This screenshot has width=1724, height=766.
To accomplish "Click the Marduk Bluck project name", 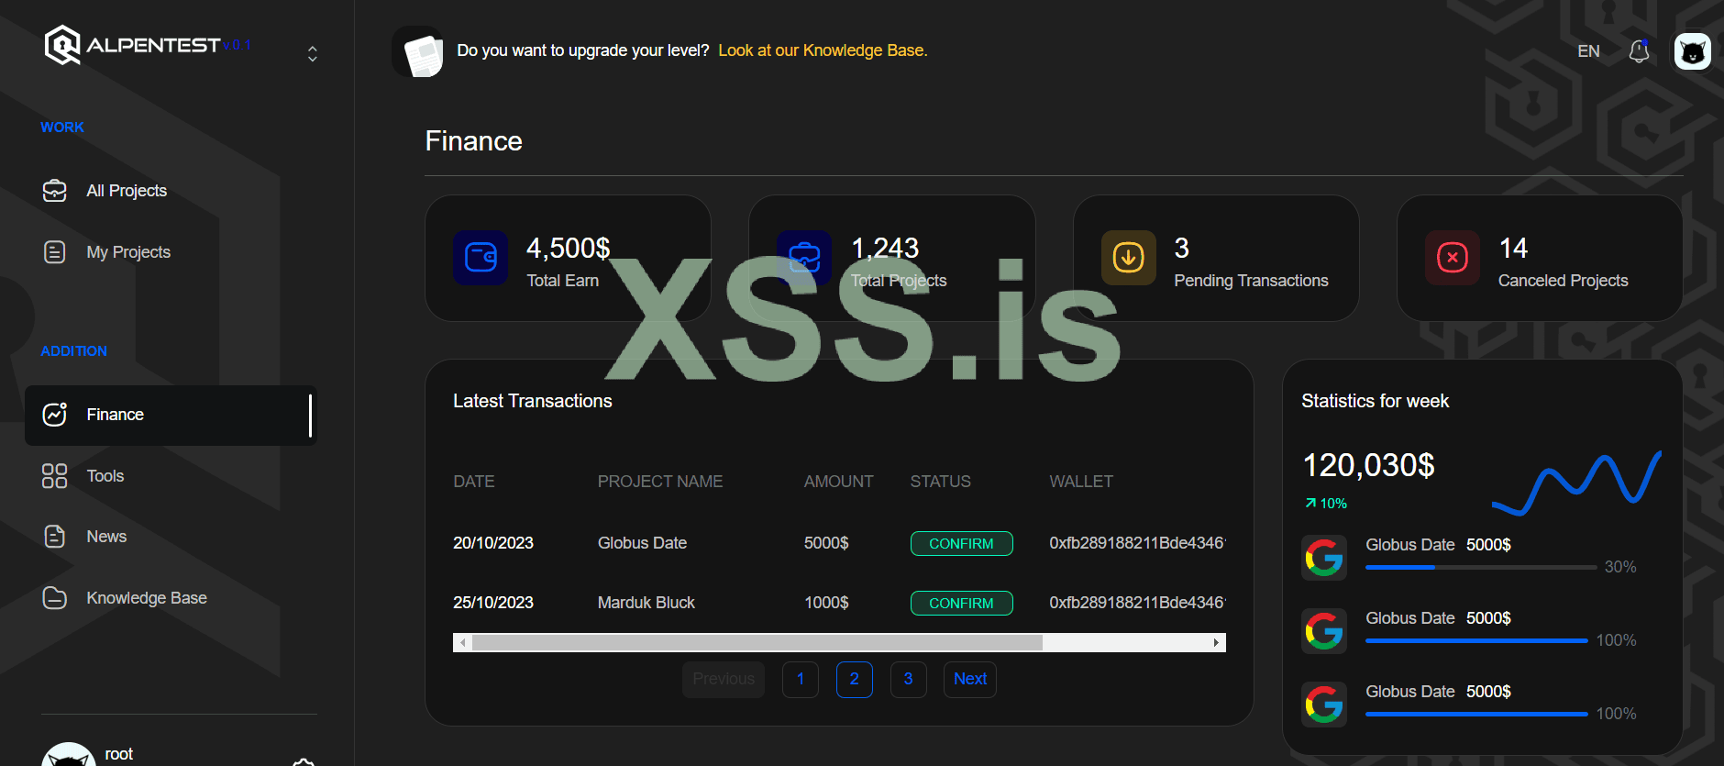I will [646, 603].
